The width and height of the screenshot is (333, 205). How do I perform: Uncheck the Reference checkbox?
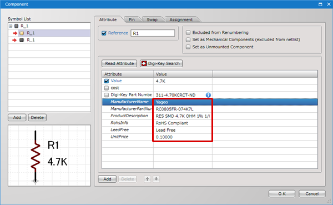coord(104,33)
